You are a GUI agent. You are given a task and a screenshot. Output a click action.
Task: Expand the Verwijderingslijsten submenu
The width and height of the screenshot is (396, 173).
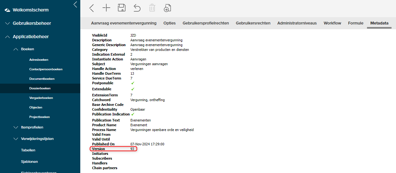pos(16,139)
